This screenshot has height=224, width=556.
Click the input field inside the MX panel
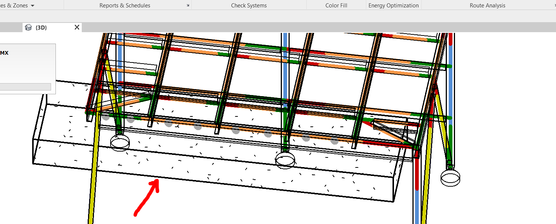coord(25,86)
